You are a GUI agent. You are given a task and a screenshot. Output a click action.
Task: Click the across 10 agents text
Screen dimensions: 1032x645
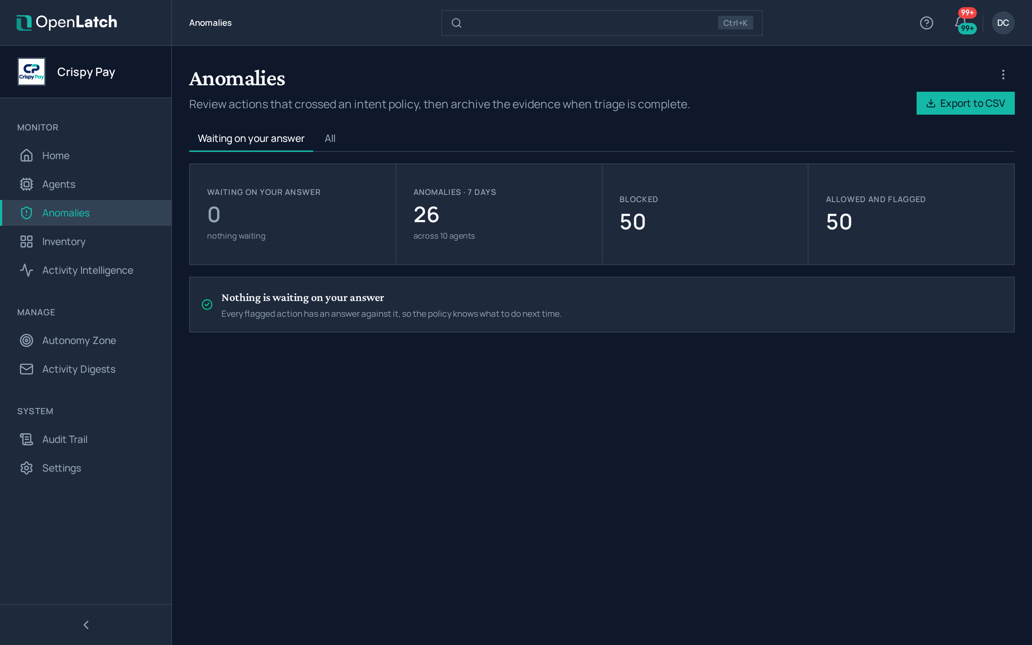(x=444, y=236)
